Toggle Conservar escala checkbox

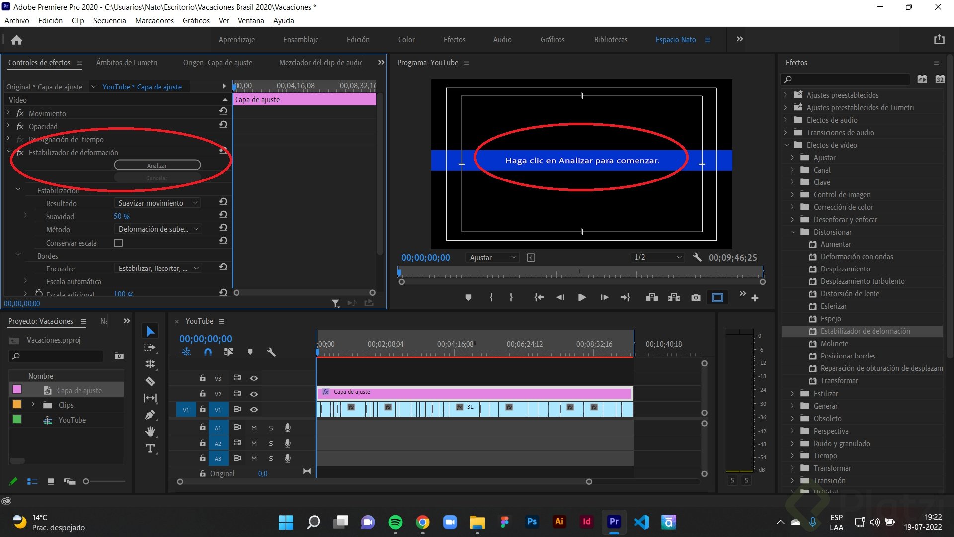tap(118, 243)
